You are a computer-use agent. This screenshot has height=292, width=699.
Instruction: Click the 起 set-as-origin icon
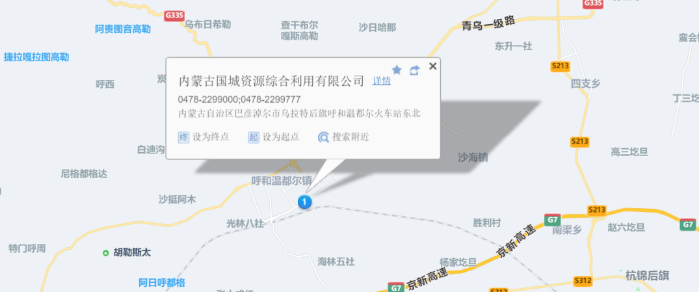(253, 137)
